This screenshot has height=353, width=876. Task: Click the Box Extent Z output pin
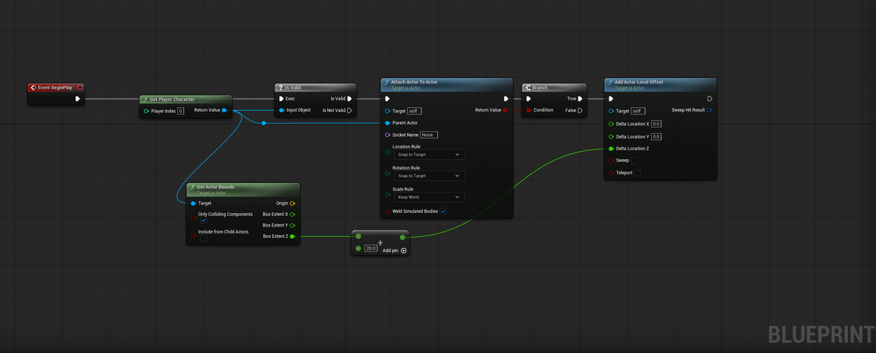pyautogui.click(x=292, y=236)
